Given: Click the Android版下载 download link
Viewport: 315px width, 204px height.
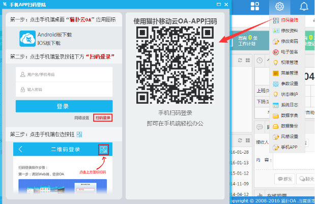Looking at the screenshot, I should (x=55, y=35).
